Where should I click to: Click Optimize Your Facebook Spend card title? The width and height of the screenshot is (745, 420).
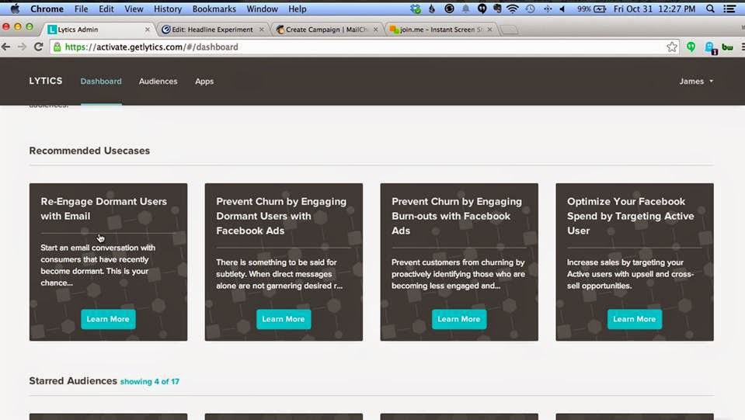click(631, 216)
